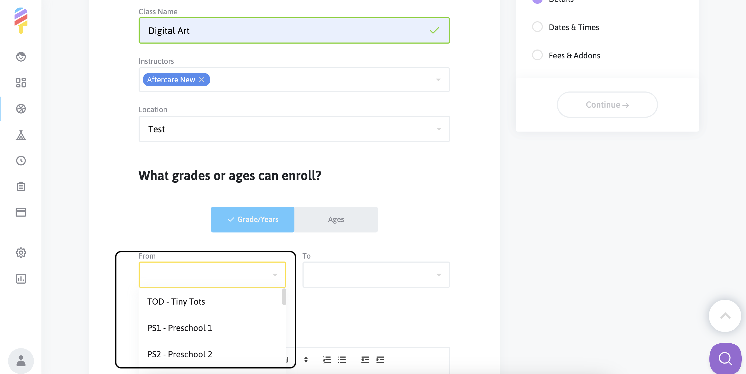The width and height of the screenshot is (746, 374).
Task: Remove the Aftercare New instructor tag
Action: click(x=202, y=80)
